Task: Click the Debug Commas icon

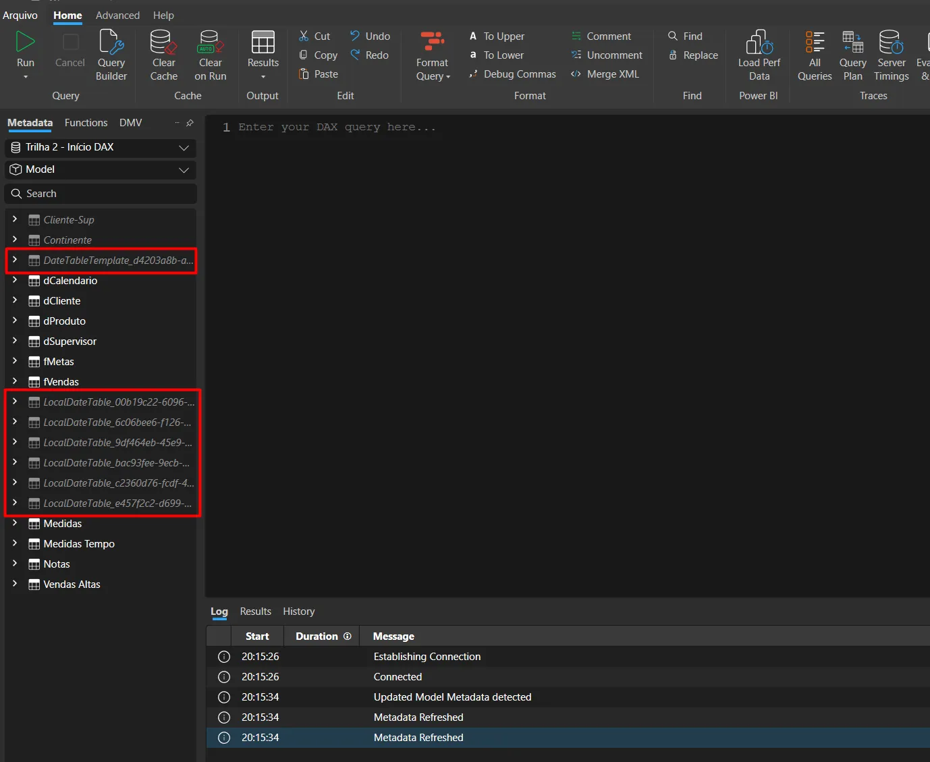Action: pyautogui.click(x=473, y=74)
